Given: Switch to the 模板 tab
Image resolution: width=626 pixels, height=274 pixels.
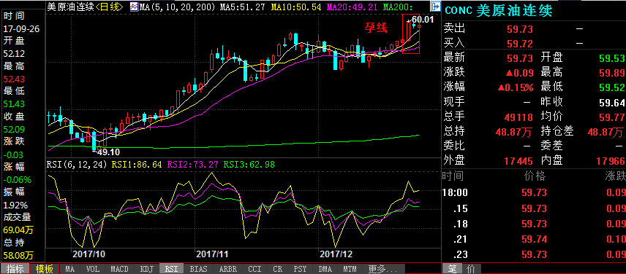Looking at the screenshot, I should (x=45, y=269).
